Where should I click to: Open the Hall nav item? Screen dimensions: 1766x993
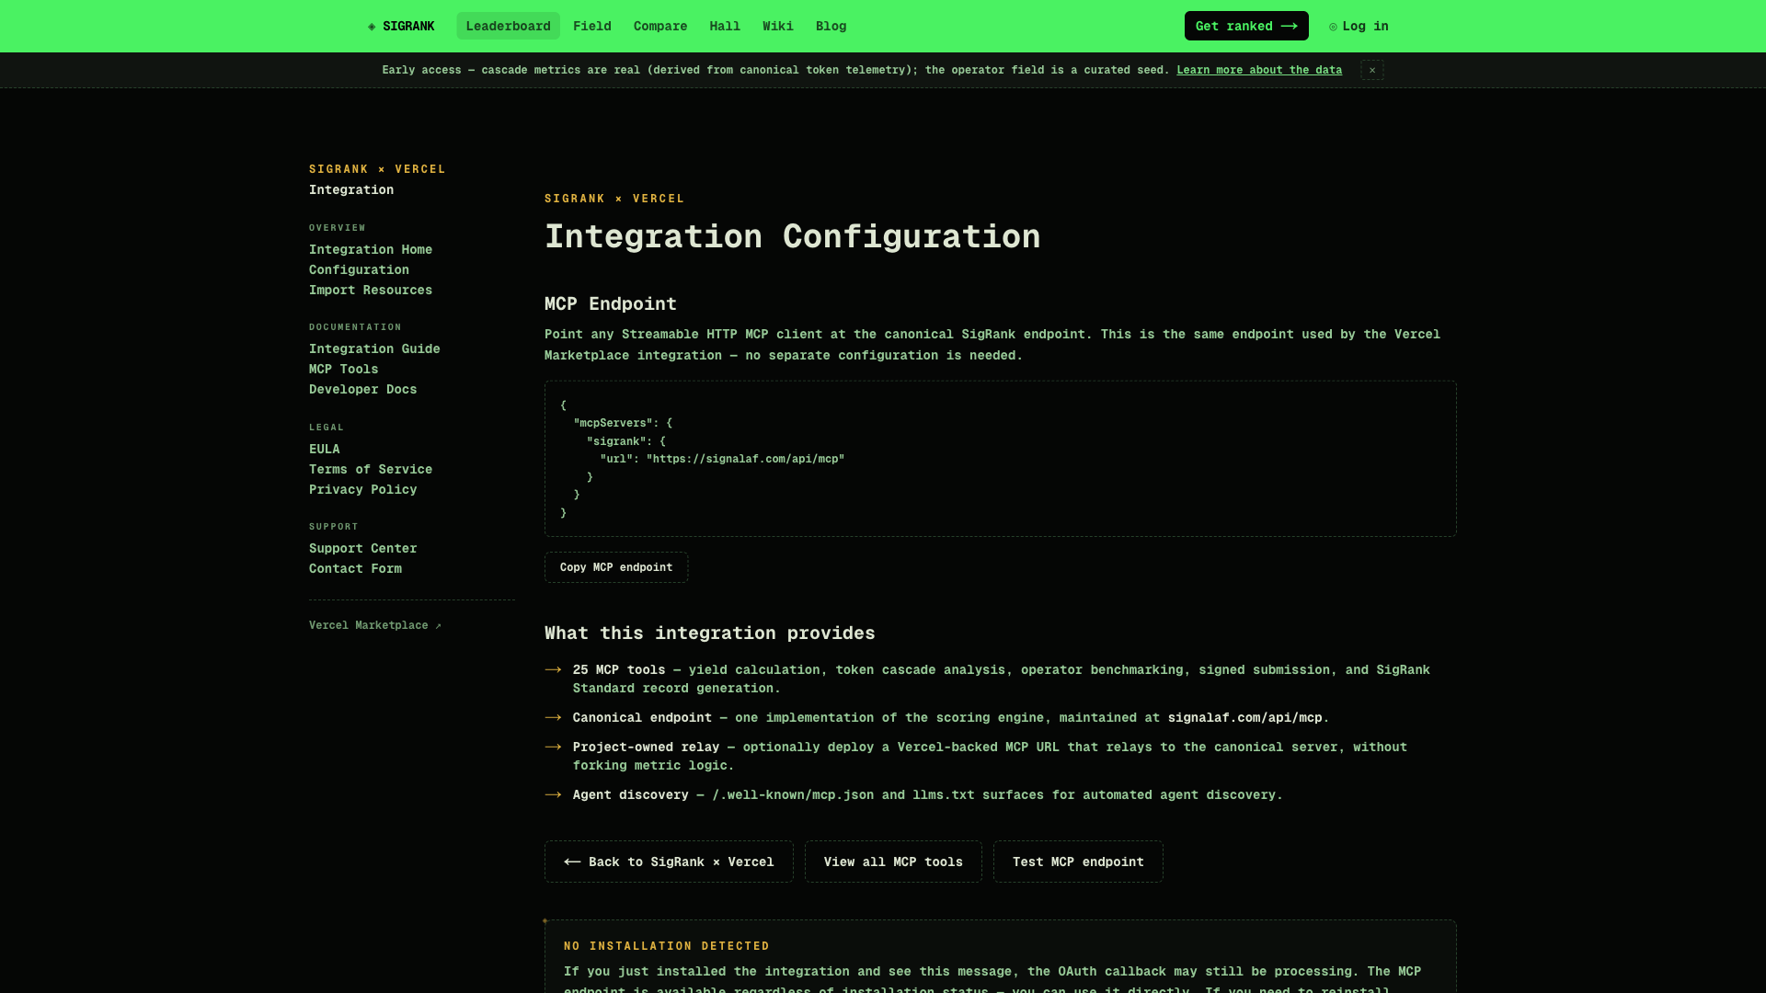click(x=725, y=26)
